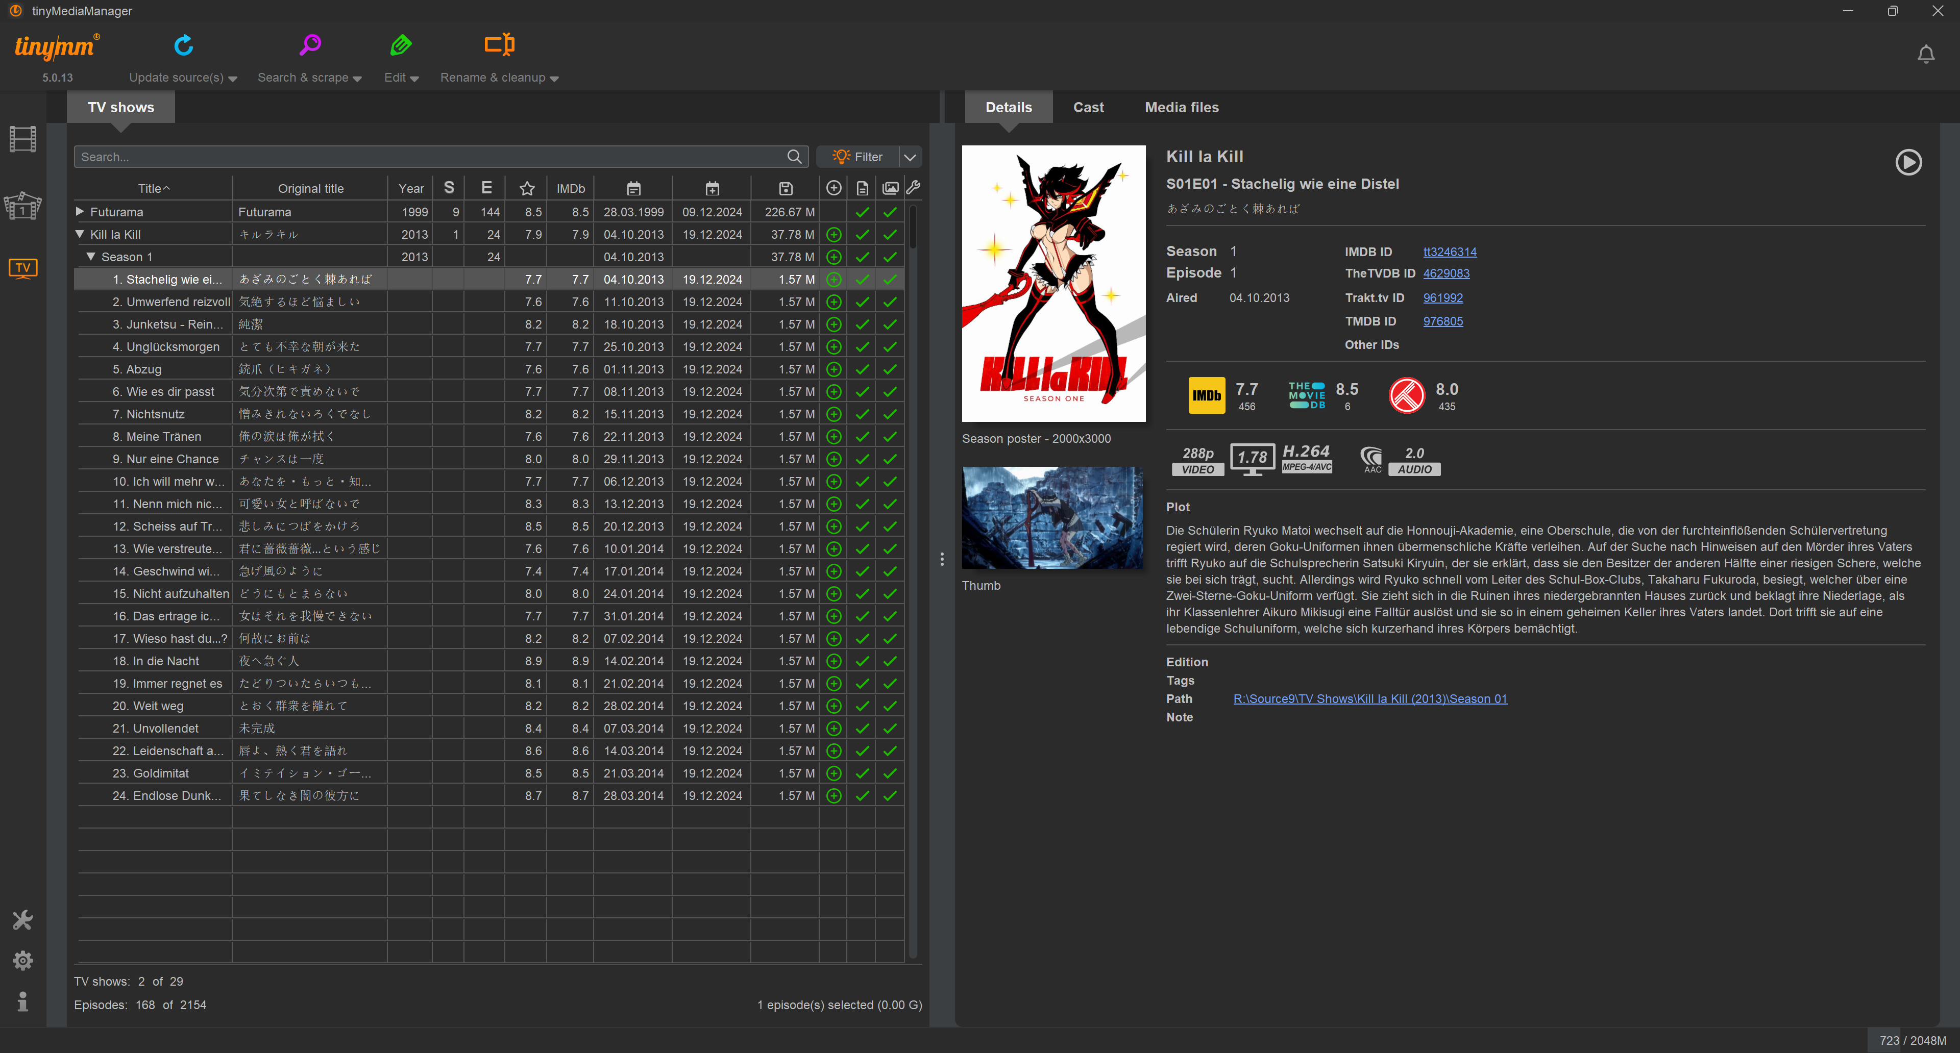
Task: Click the Edit pencil icon
Action: [401, 45]
